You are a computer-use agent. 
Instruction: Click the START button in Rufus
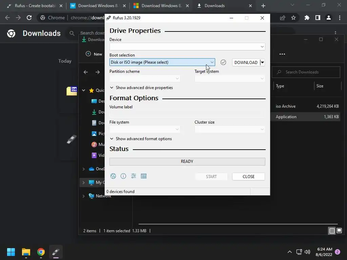tap(211, 176)
